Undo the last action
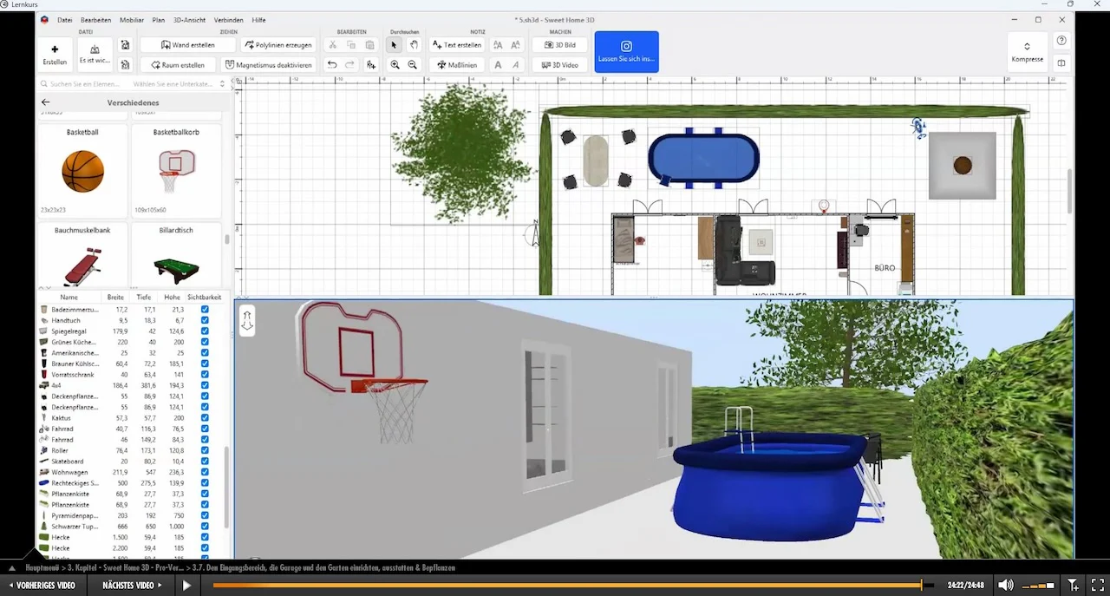This screenshot has width=1110, height=596. click(332, 65)
